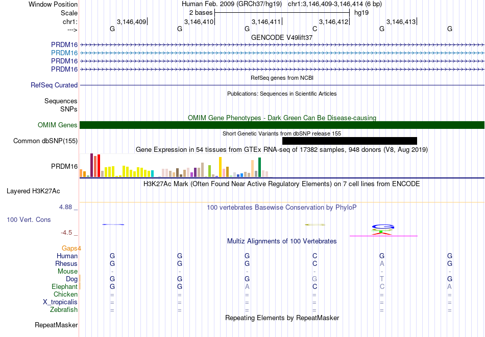Click the Window Position label
This screenshot has width=485, height=337.
click(53, 4)
